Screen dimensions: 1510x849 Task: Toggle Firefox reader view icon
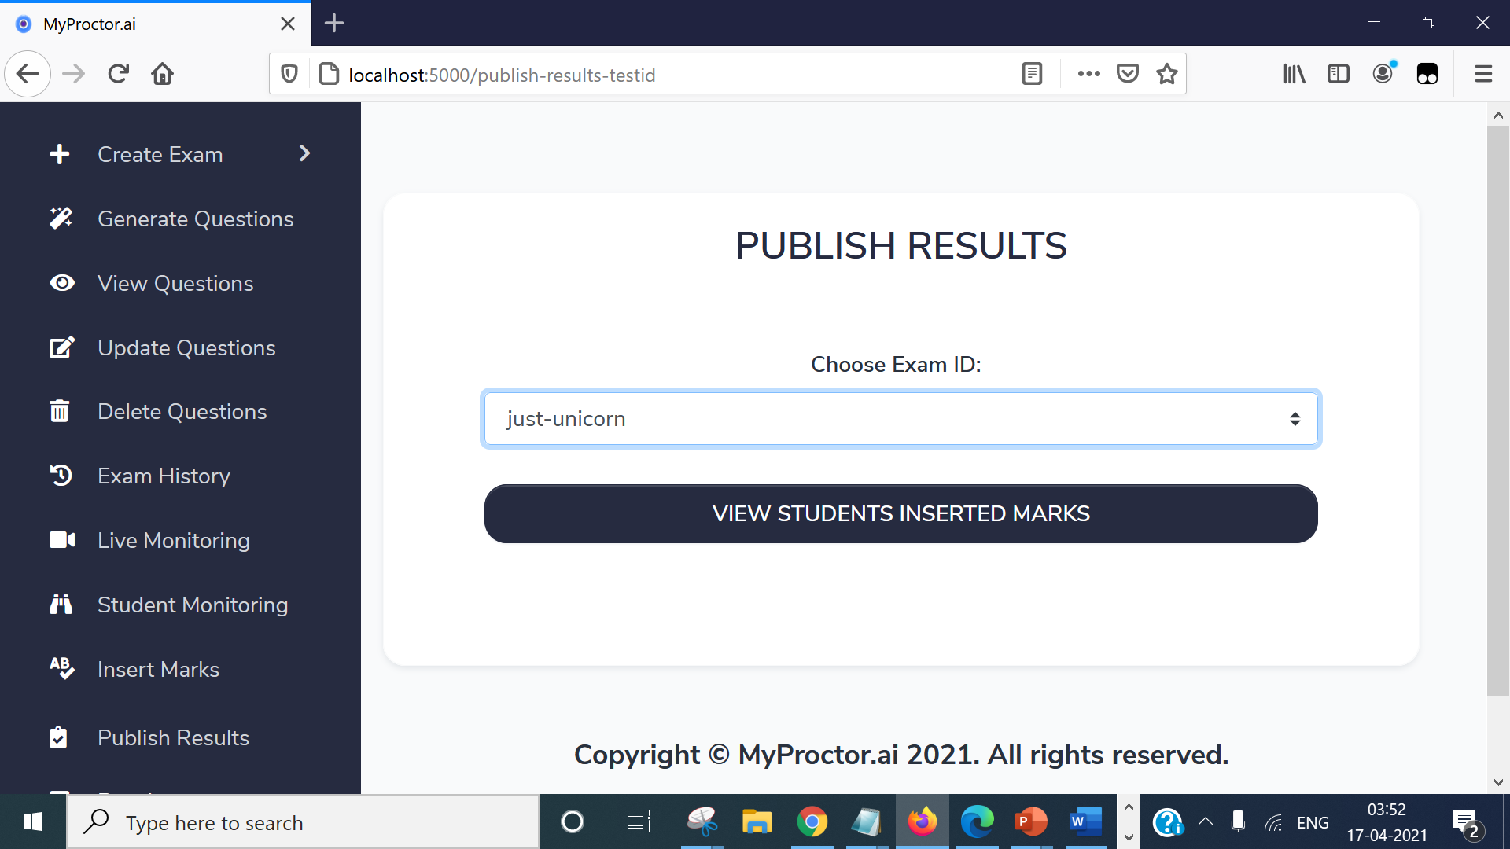1032,74
